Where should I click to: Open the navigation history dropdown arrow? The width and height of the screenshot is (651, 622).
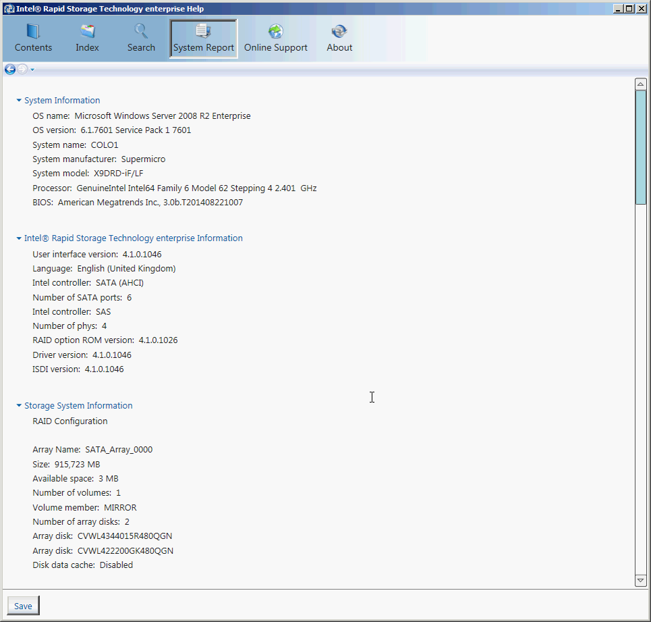click(32, 70)
